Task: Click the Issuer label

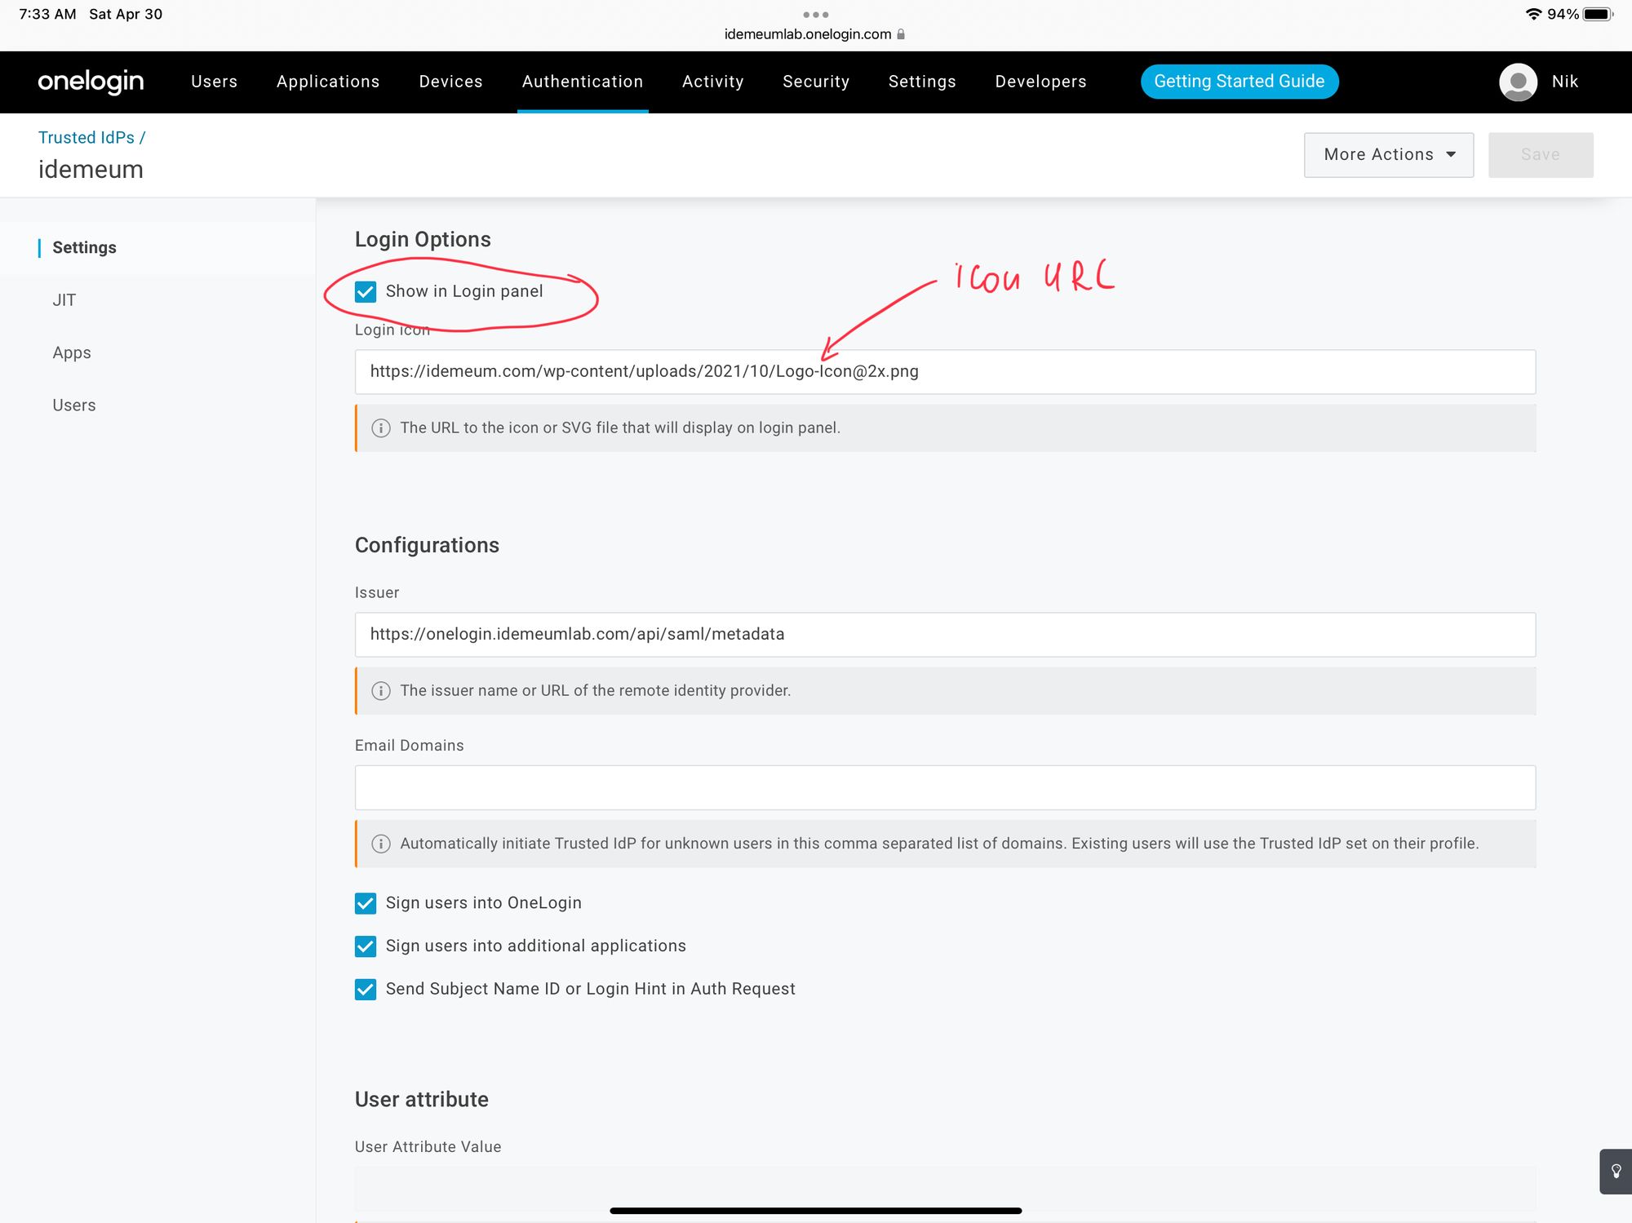Action: pos(377,593)
